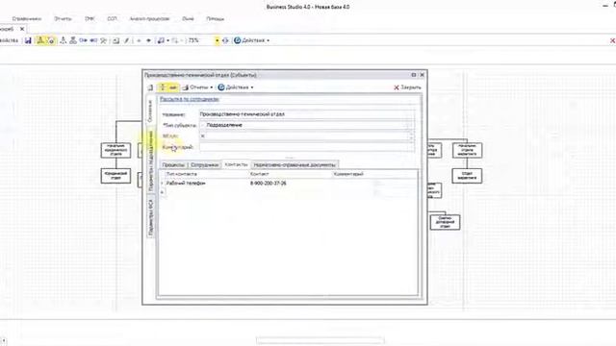The image size is (616, 346).
Task: Close the open diagram document tab
Action: [22, 29]
